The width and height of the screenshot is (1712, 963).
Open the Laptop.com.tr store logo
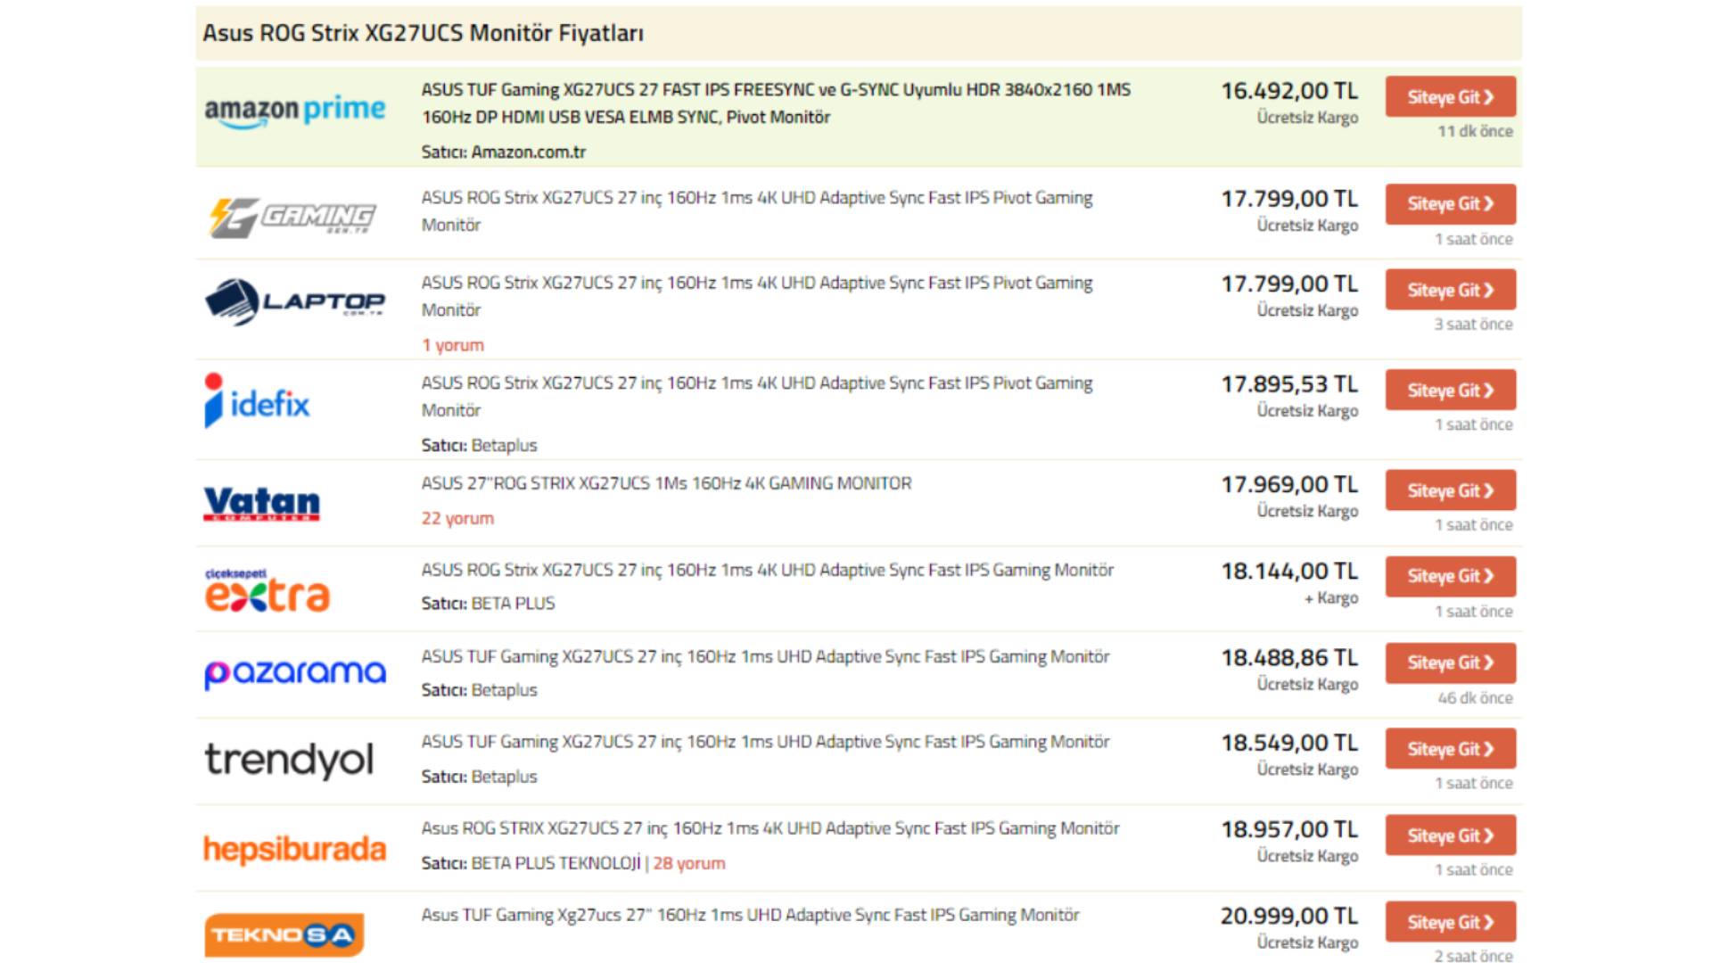pos(294,302)
